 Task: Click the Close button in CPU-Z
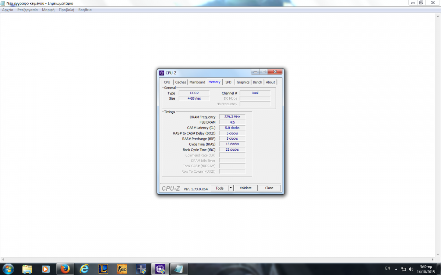269,188
